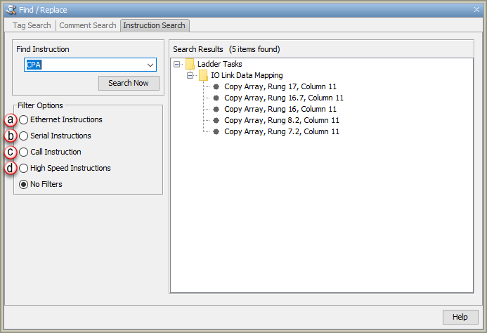This screenshot has height=333, width=487.
Task: Click the instruction icon for Rung 16 result
Action: [x=216, y=109]
